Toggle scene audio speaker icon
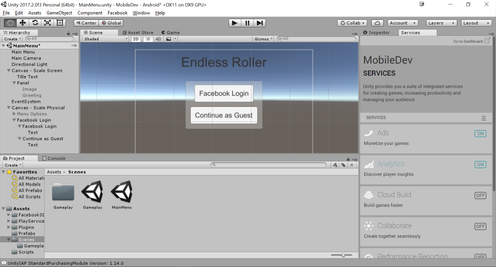496x267 pixels. (158, 39)
